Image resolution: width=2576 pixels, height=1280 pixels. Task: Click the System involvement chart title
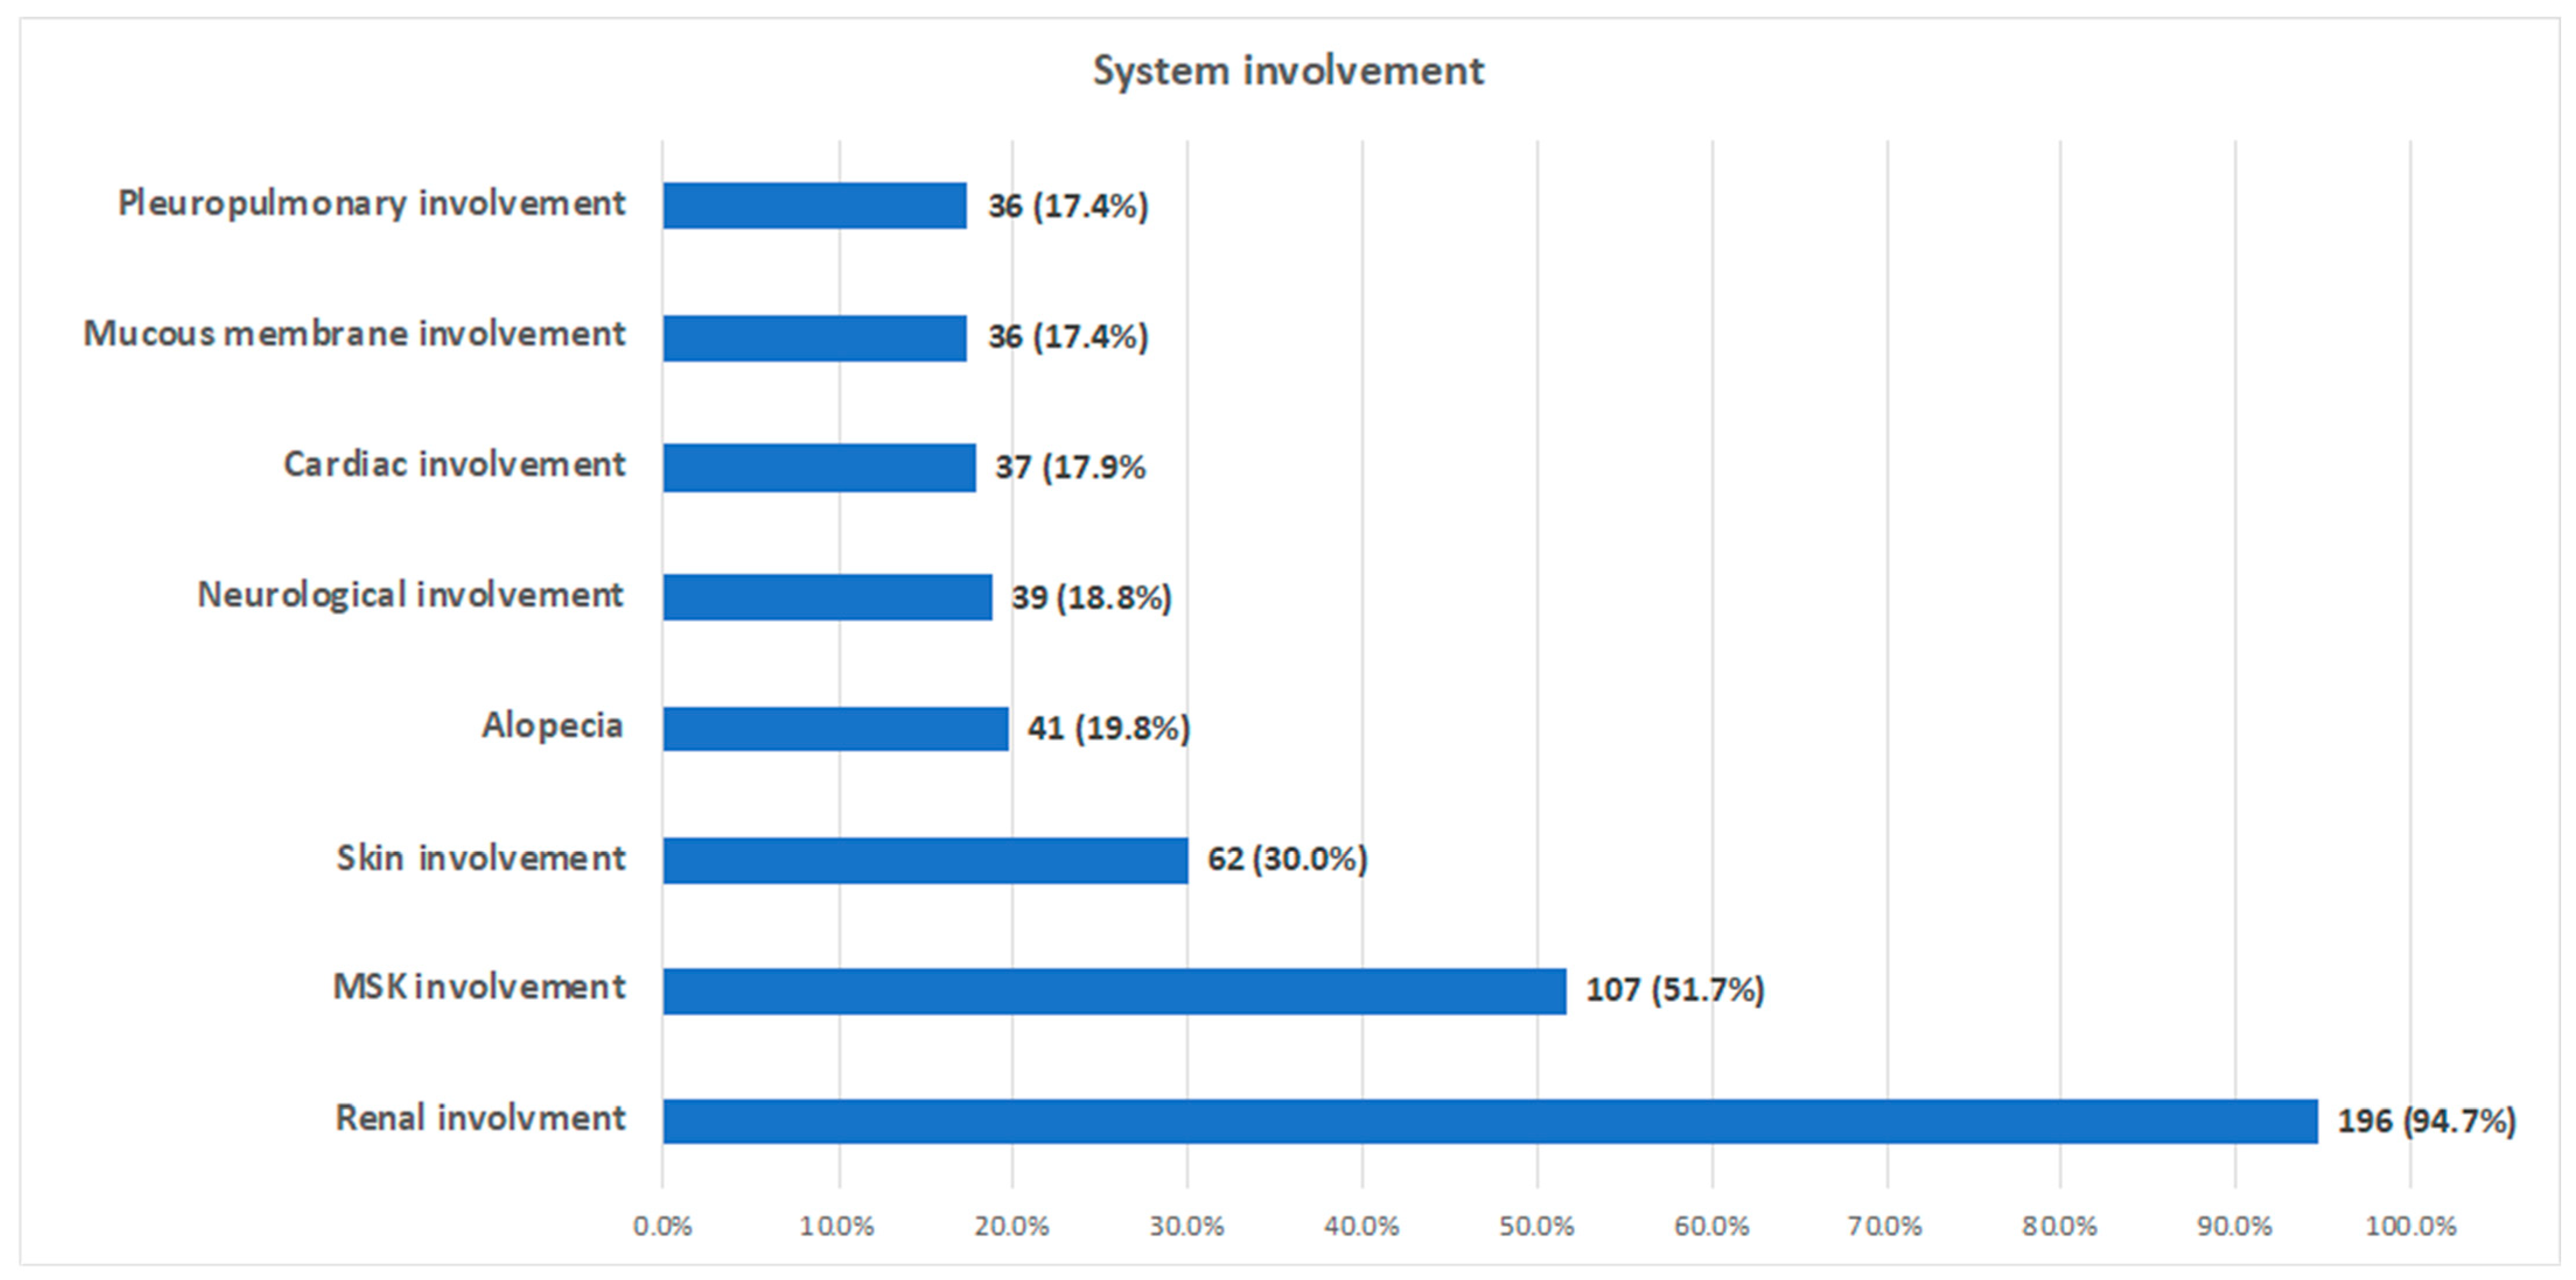[1288, 71]
